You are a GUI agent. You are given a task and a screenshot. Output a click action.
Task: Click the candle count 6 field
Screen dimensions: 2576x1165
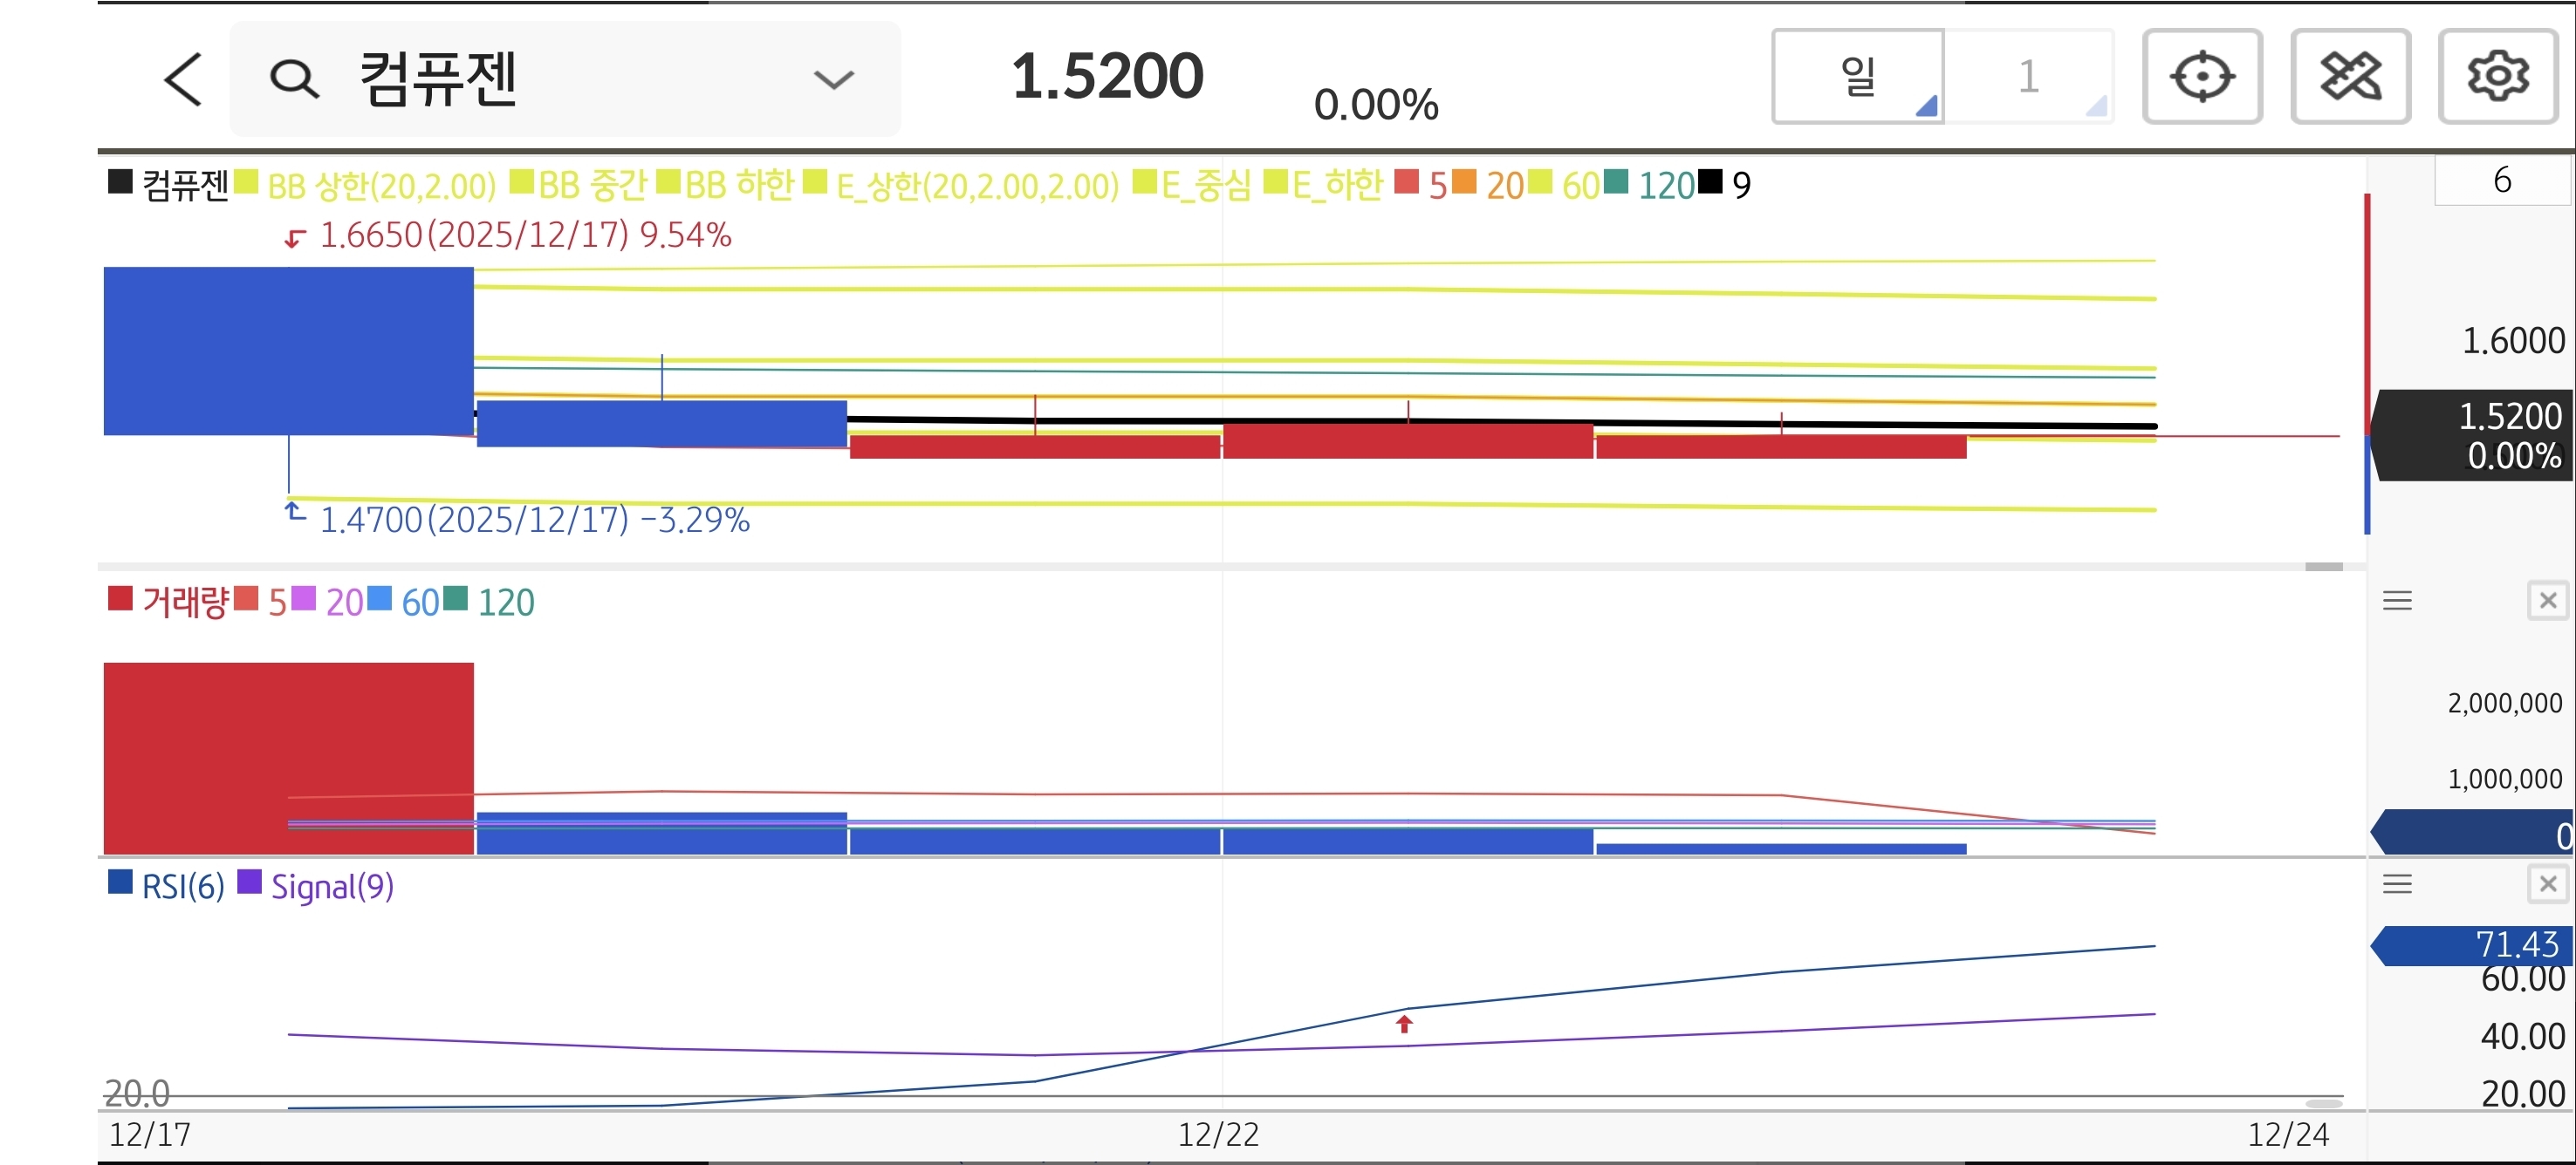[x=2501, y=181]
